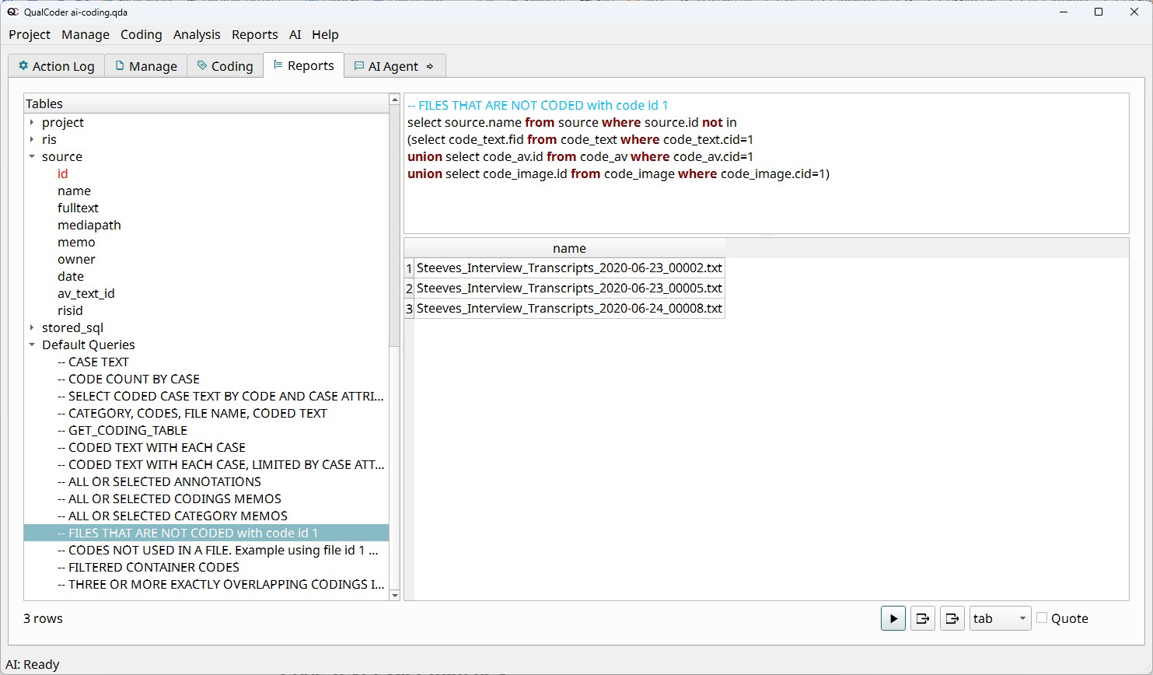Expand the project table node
1153x675 pixels.
point(32,122)
